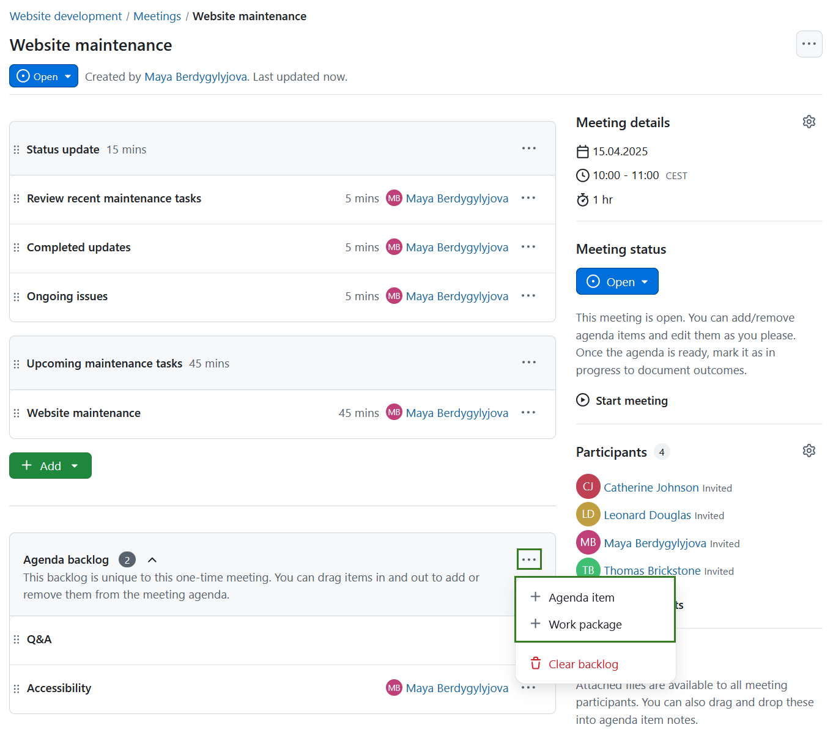This screenshot has width=833, height=730.
Task: Open Status update section options menu
Action: click(x=528, y=149)
